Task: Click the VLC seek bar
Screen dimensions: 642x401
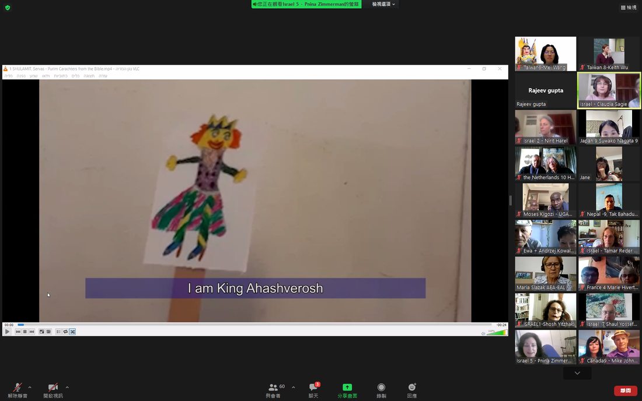Action: [x=254, y=325]
